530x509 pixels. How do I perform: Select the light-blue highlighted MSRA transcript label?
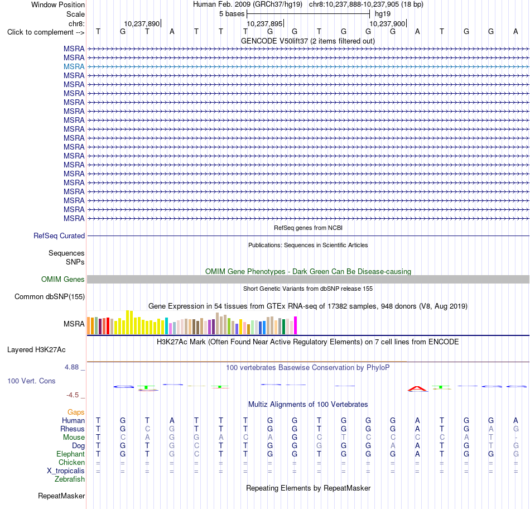coord(74,66)
